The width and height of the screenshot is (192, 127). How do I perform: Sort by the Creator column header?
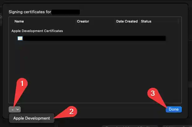coord(83,21)
